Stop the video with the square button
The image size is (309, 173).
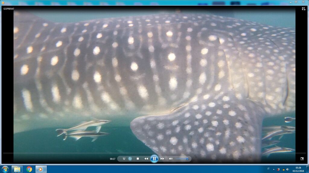[x=138, y=159]
